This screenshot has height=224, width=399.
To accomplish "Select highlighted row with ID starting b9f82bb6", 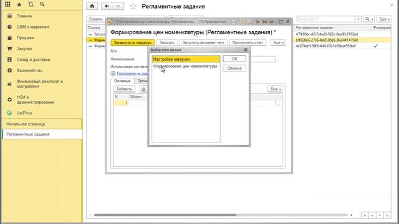I will 327,40.
